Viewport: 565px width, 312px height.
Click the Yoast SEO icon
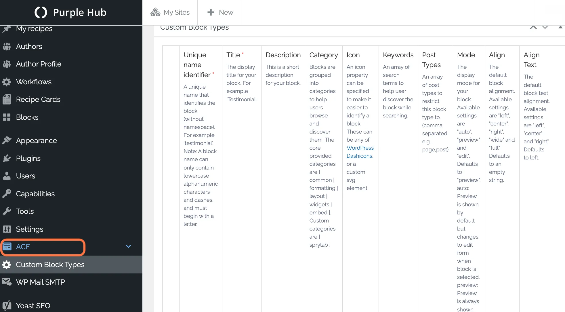7,305
